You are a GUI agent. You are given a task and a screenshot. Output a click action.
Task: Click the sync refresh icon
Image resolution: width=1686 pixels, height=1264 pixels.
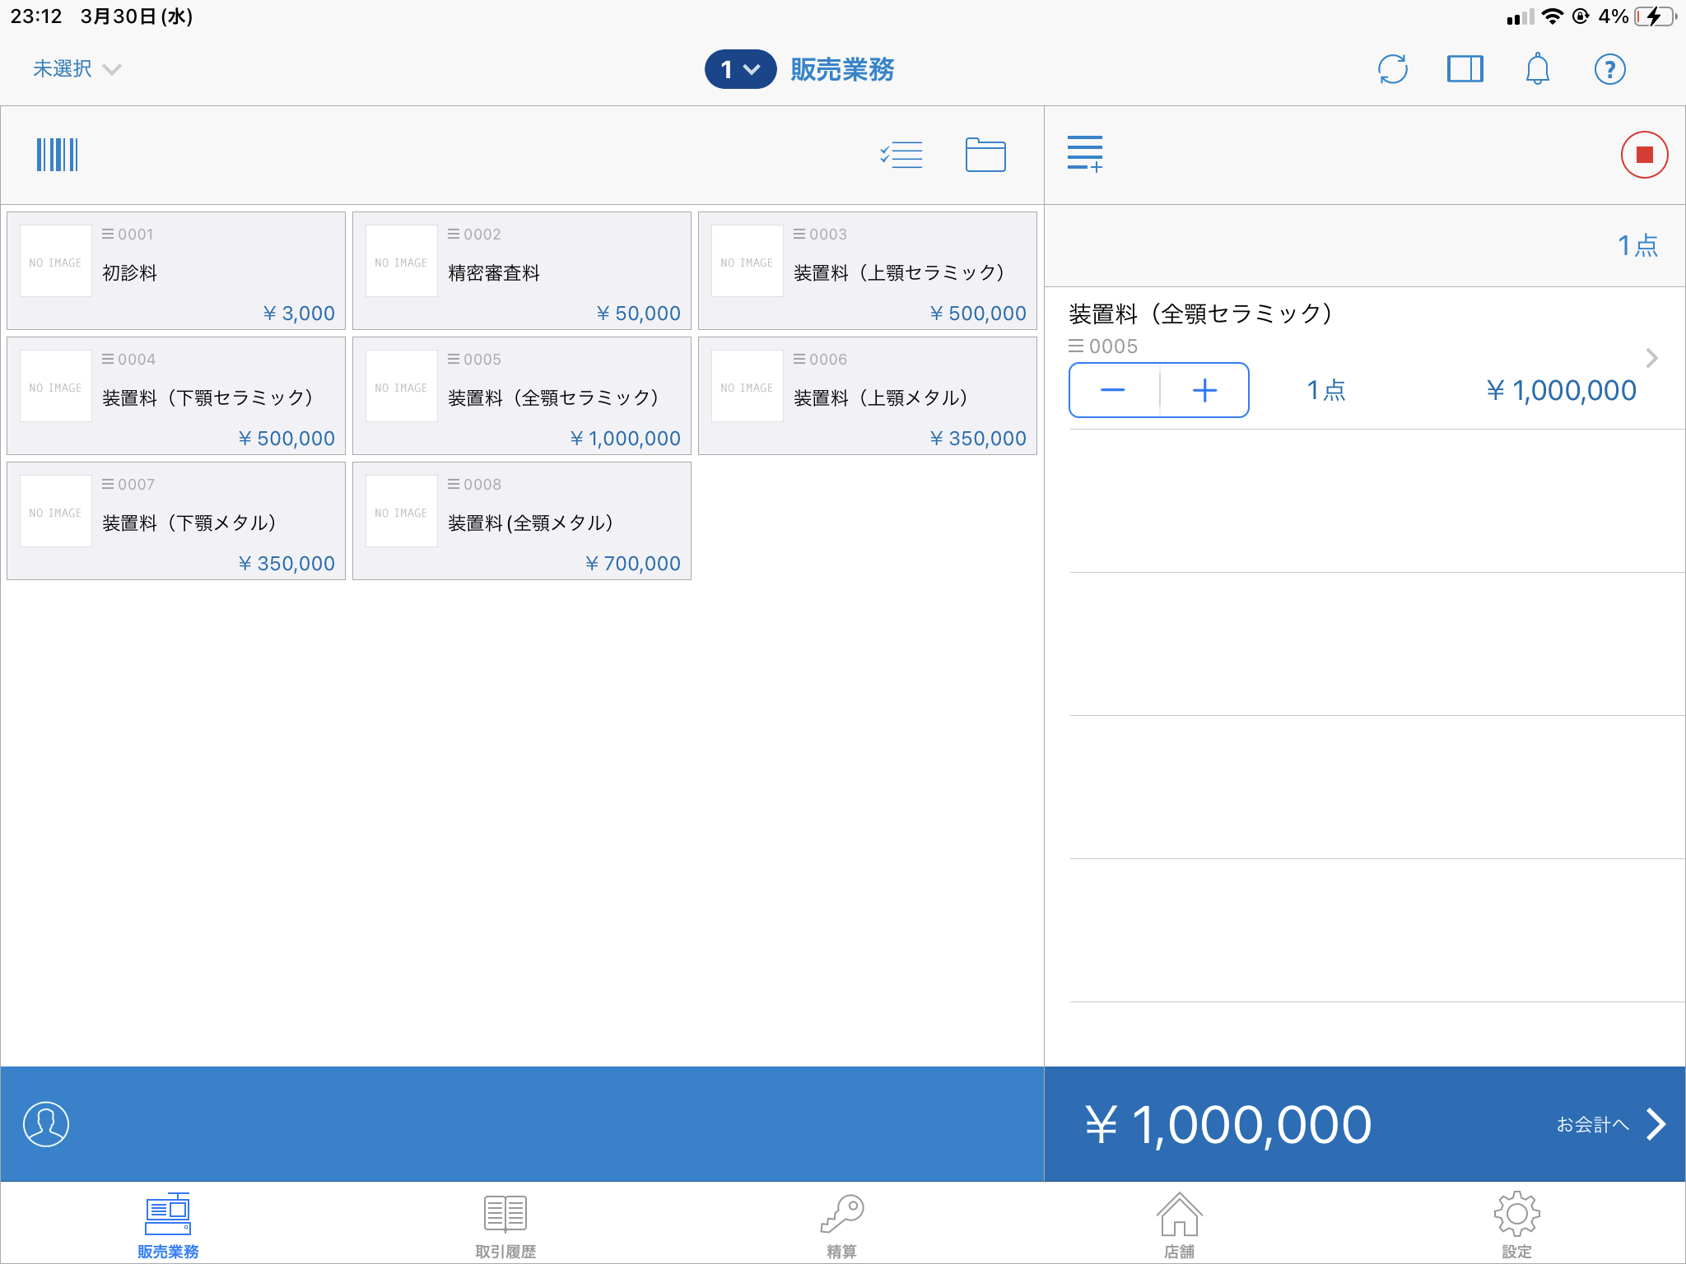[x=1392, y=69]
